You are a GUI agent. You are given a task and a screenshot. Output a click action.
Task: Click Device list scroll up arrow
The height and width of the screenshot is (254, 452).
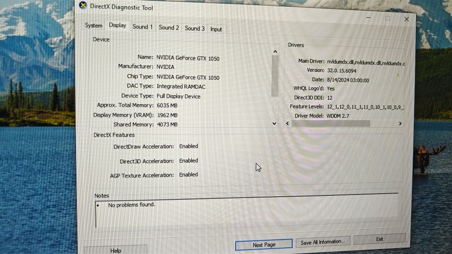275,52
